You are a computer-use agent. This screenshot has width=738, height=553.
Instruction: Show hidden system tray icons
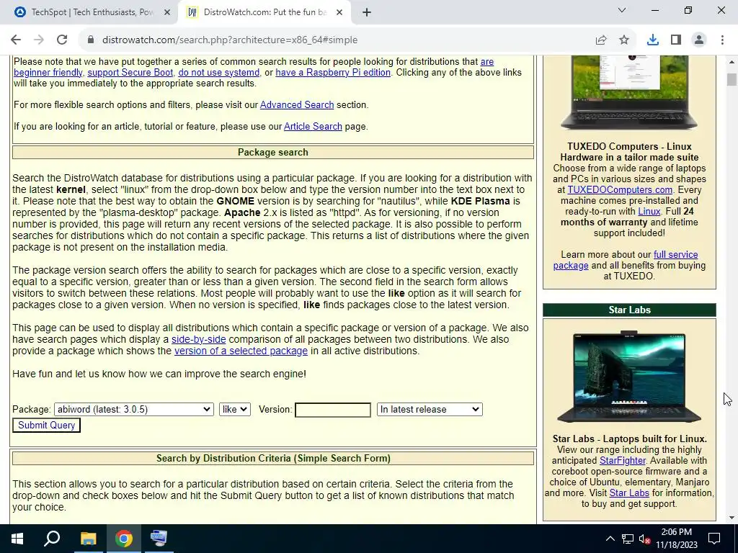(x=610, y=539)
